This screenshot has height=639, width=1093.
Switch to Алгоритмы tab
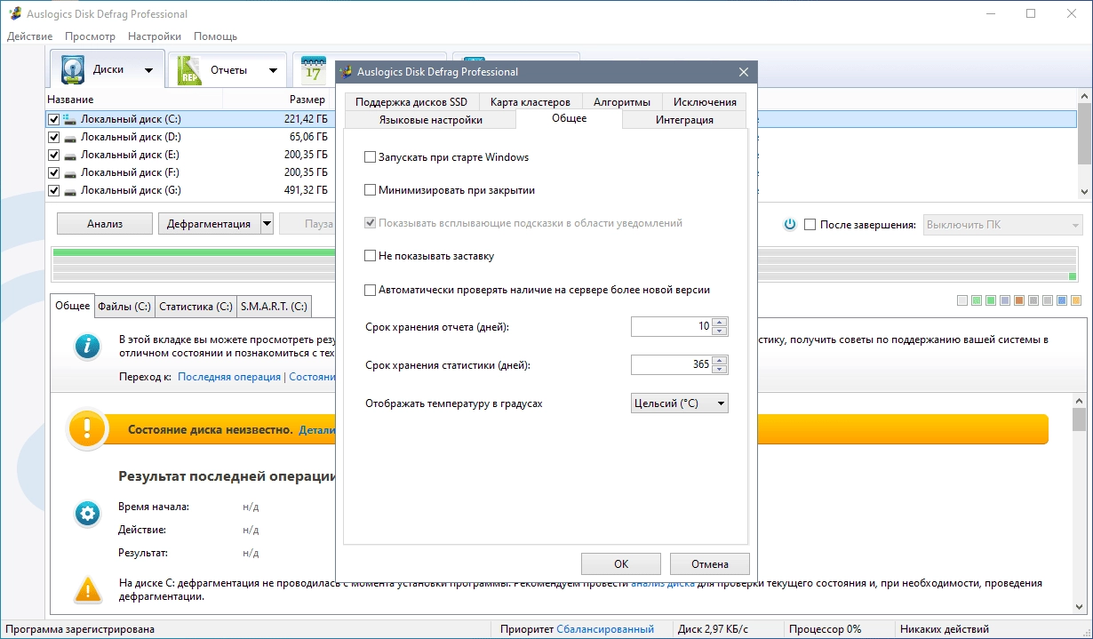pos(622,101)
